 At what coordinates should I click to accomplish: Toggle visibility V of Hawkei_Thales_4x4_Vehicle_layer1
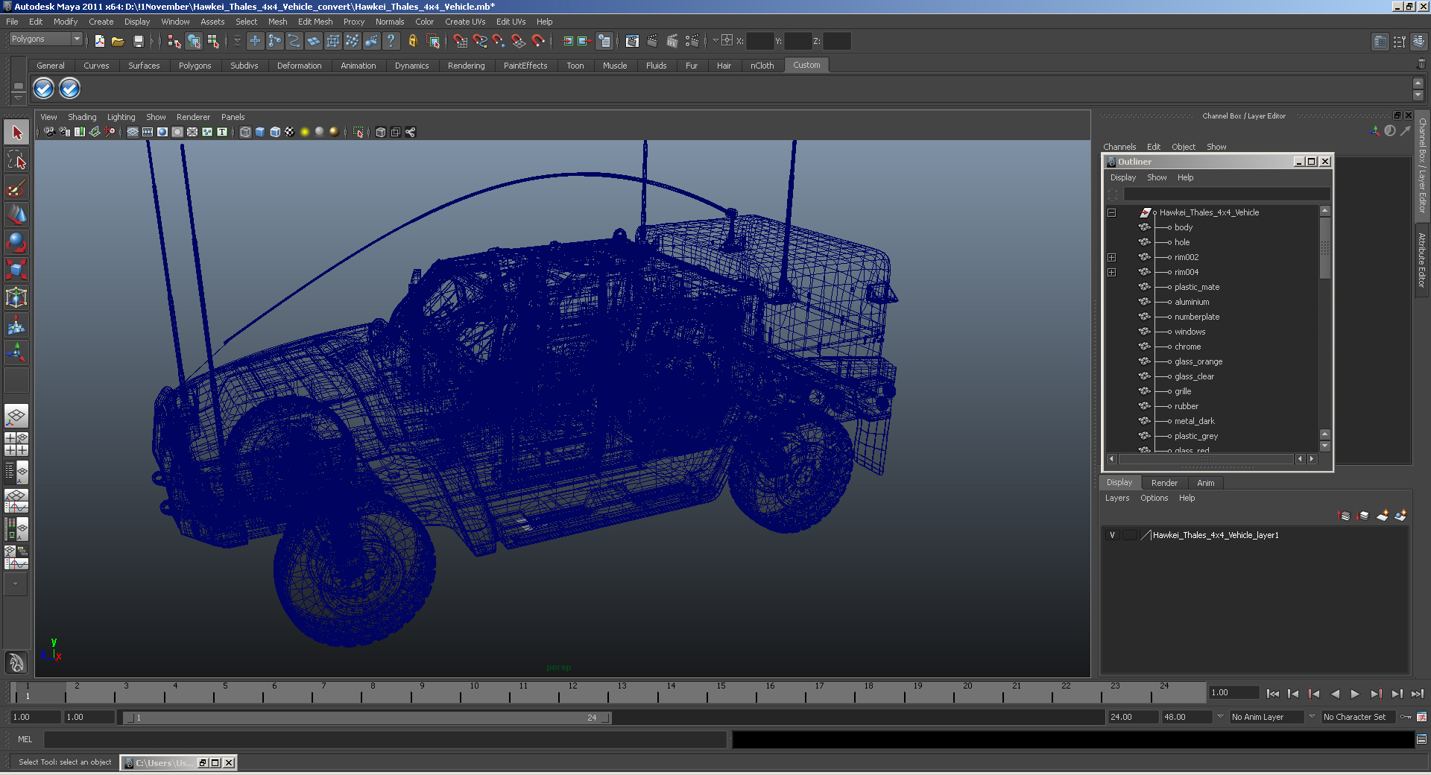1112,535
